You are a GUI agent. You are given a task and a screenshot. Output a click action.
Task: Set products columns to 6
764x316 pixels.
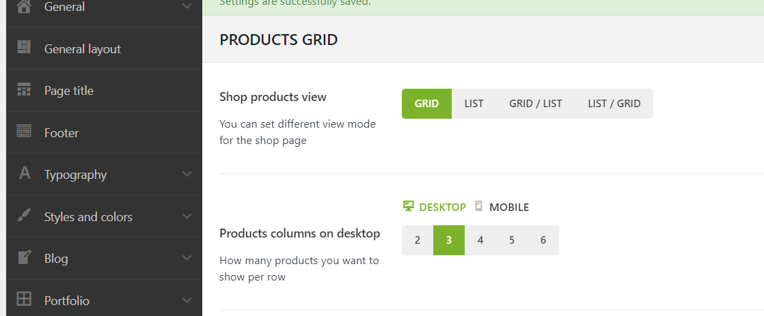tap(543, 240)
